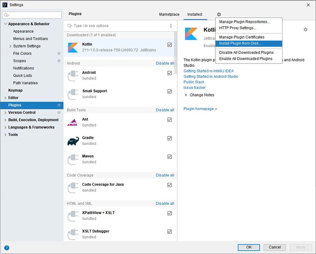Click the Kotlin plugin logo icon

[x=73, y=47]
